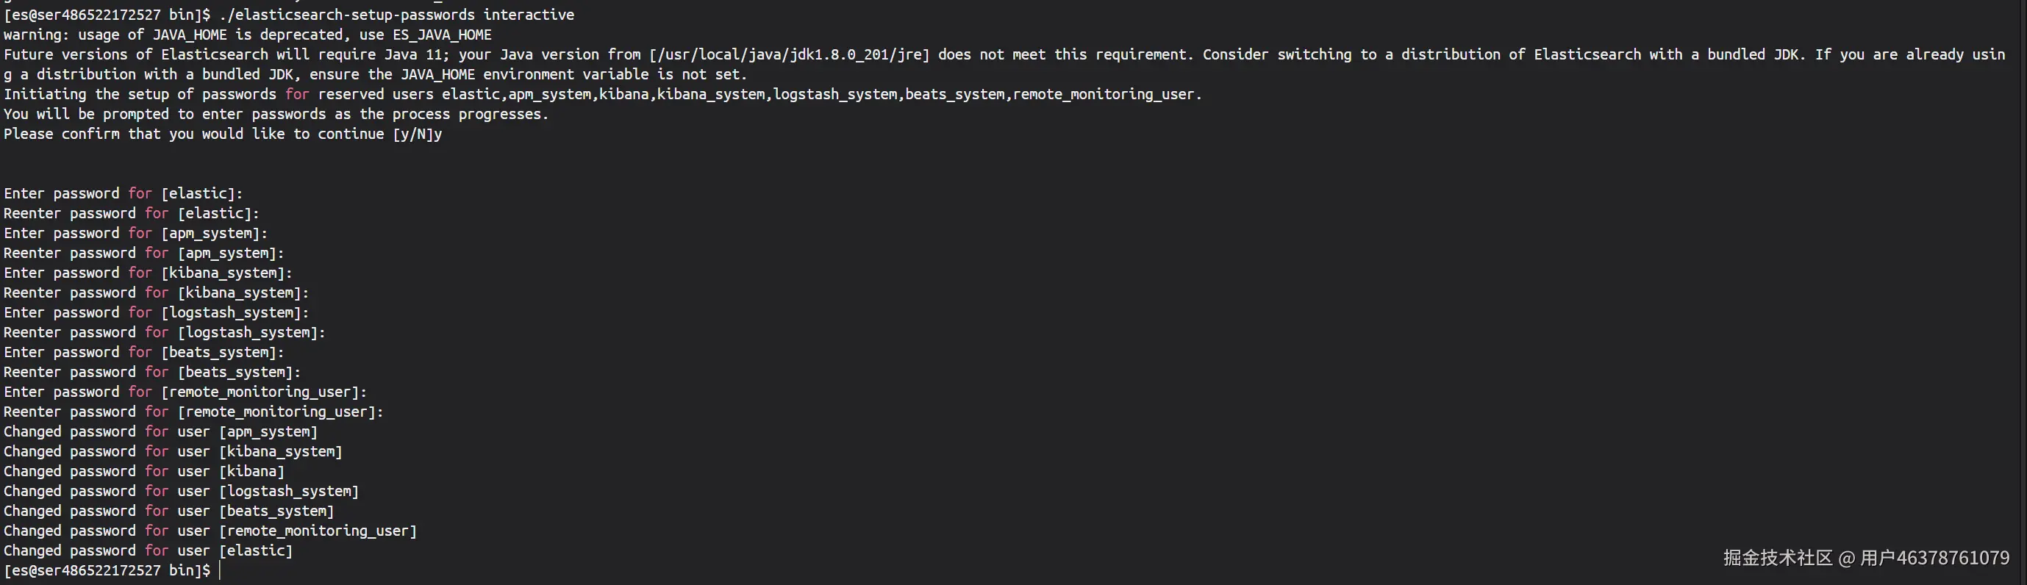Click 'Changed password for user [remote_monitoring_user]'

(x=210, y=531)
